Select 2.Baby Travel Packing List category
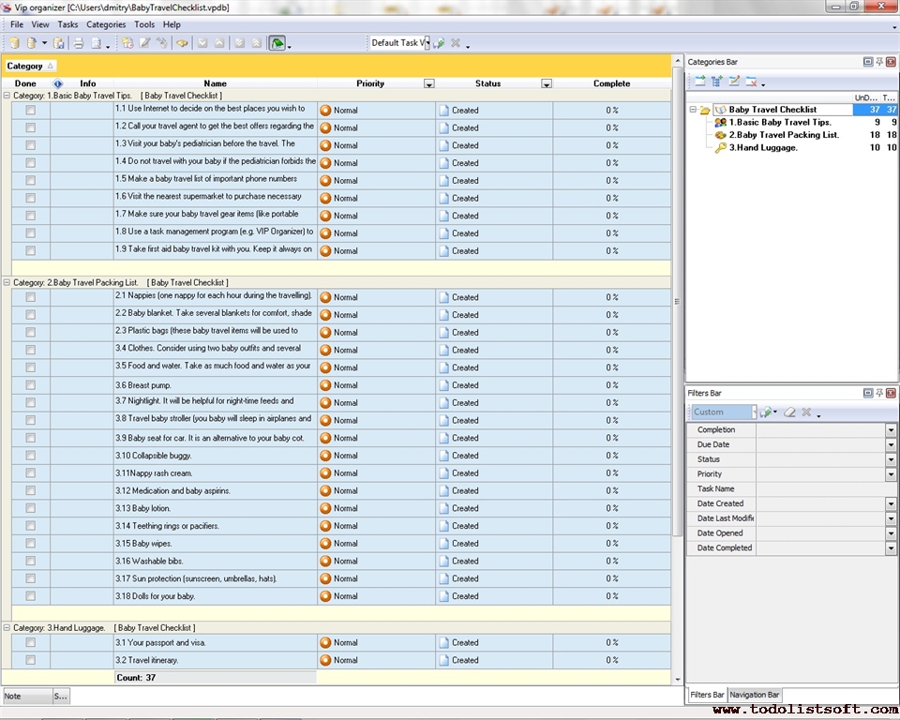This screenshot has width=900, height=720. tap(784, 135)
